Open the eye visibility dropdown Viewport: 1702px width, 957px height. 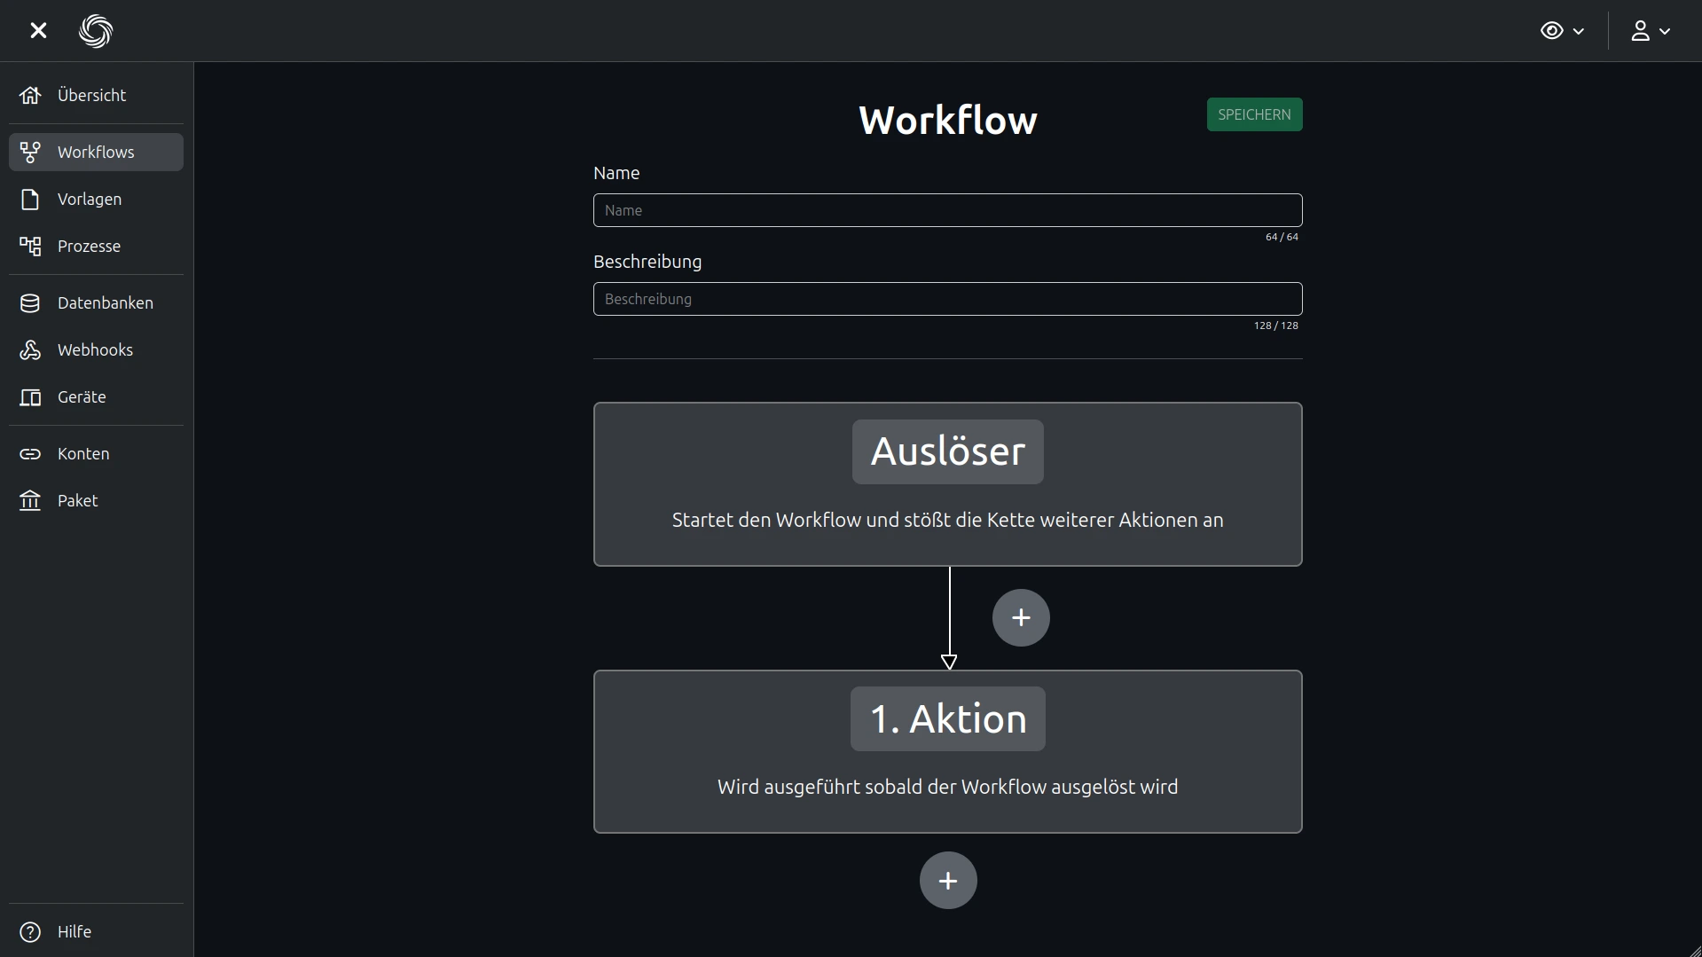tap(1562, 31)
